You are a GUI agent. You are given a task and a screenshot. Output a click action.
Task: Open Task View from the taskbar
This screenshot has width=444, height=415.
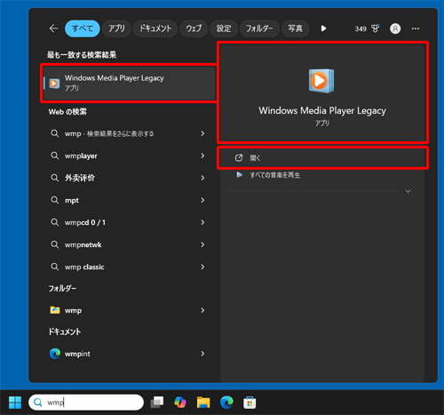coord(157,403)
